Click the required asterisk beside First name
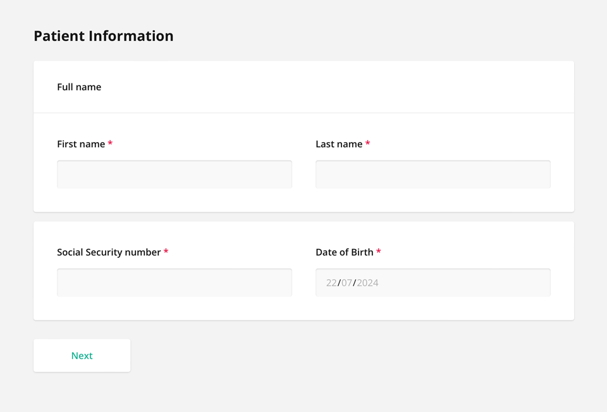The height and width of the screenshot is (412, 607). (x=110, y=143)
